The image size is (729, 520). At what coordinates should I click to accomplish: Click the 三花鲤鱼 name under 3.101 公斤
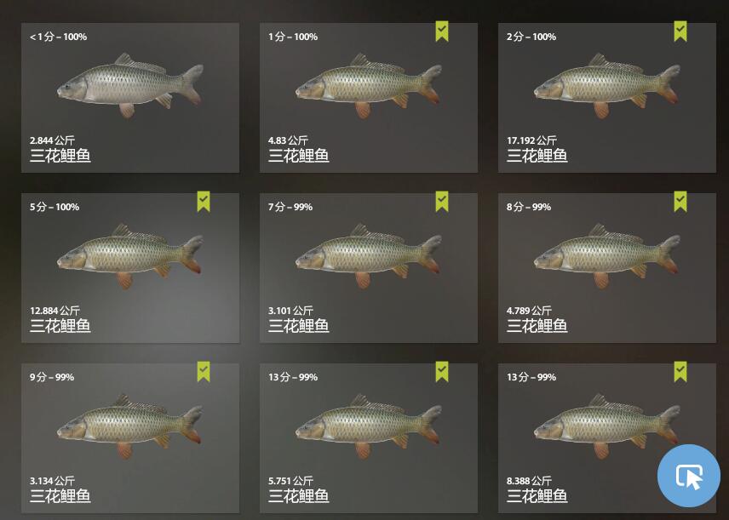click(298, 326)
